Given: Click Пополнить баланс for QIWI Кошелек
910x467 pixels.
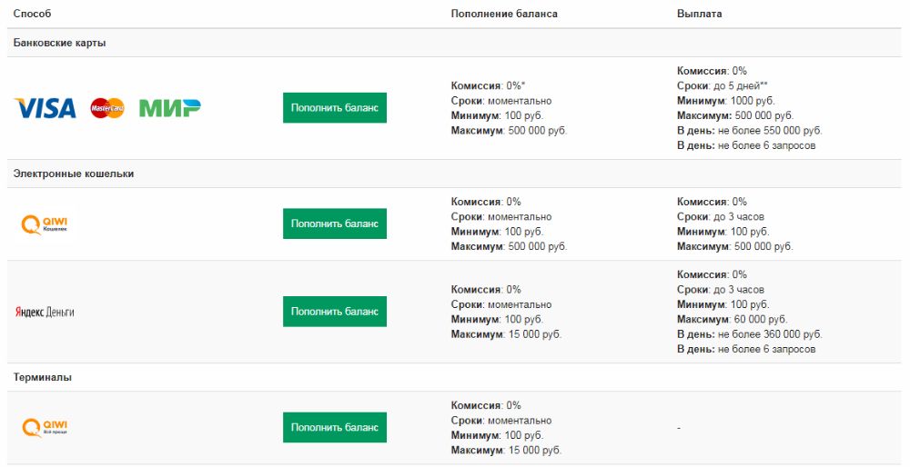Looking at the screenshot, I should [x=335, y=224].
